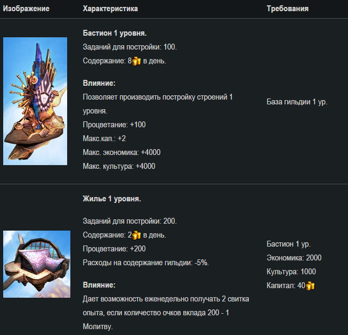Click the gold coins icon after Содержание: 8
This screenshot has width=348, height=335.
point(136,61)
